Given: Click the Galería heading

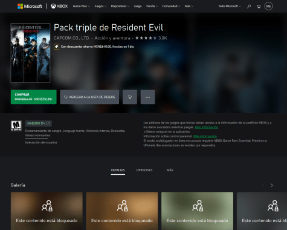Looking at the screenshot, I should (18, 185).
